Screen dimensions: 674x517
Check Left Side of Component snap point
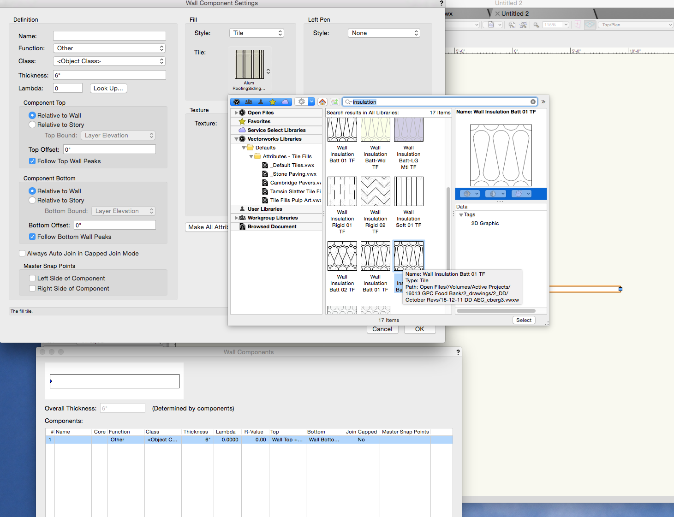click(x=32, y=278)
